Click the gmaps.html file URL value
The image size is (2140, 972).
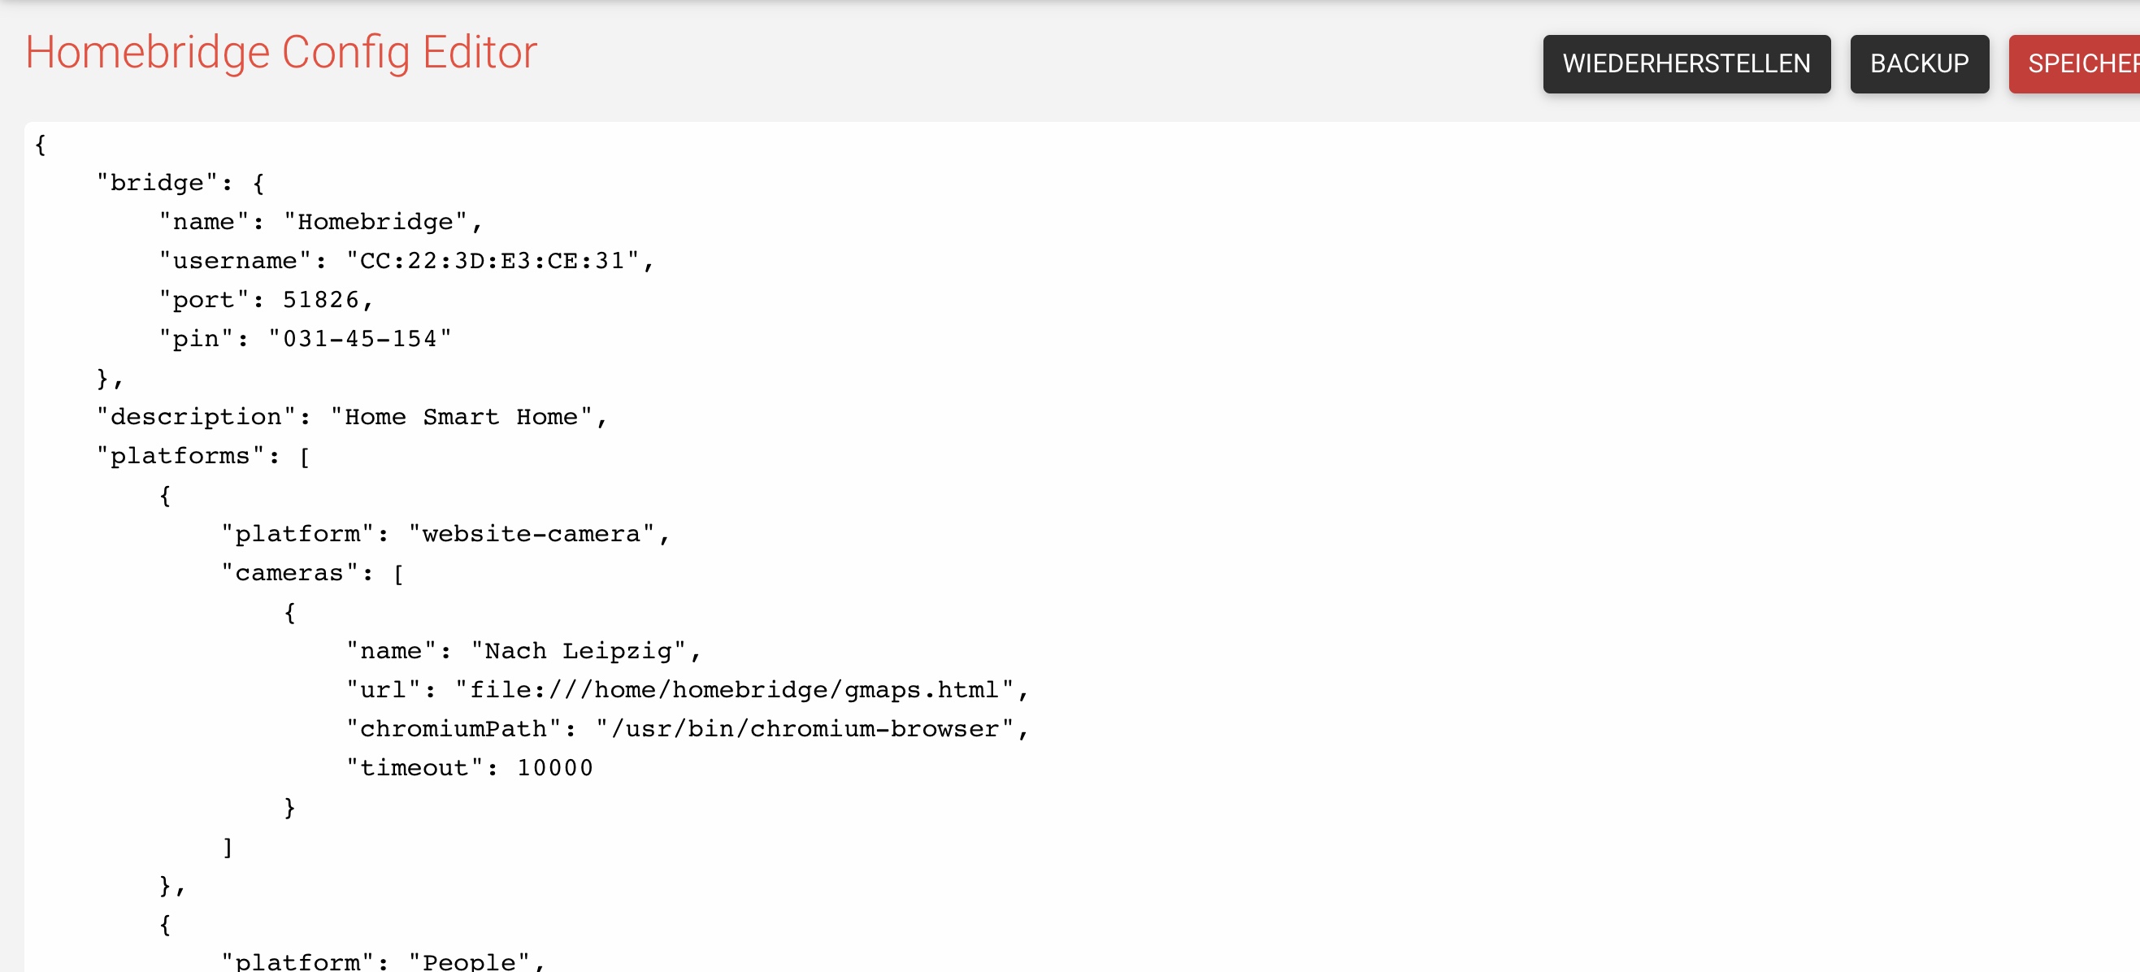pos(735,690)
